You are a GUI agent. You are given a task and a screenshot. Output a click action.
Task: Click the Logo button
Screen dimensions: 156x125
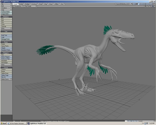click(6, 37)
